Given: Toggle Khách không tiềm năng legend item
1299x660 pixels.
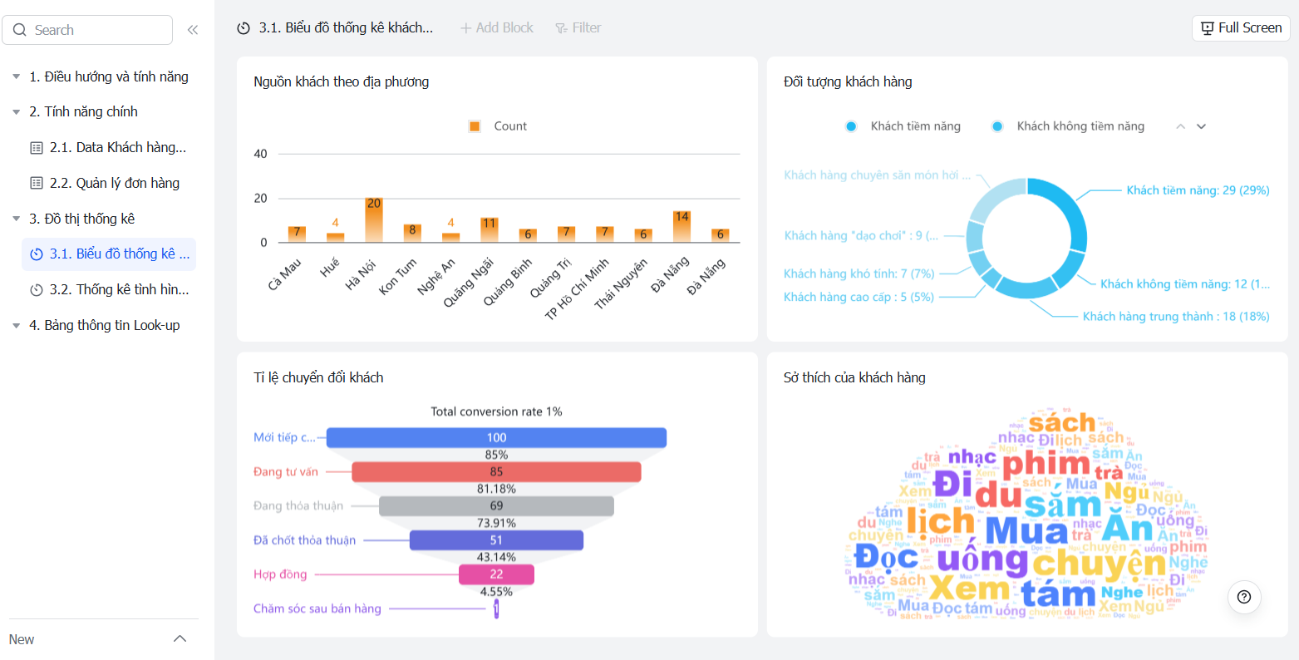Looking at the screenshot, I should tap(1068, 126).
